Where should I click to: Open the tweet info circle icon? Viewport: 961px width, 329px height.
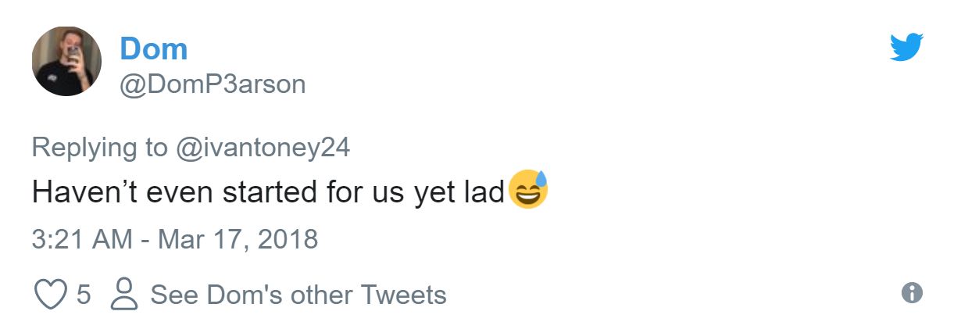point(912,293)
